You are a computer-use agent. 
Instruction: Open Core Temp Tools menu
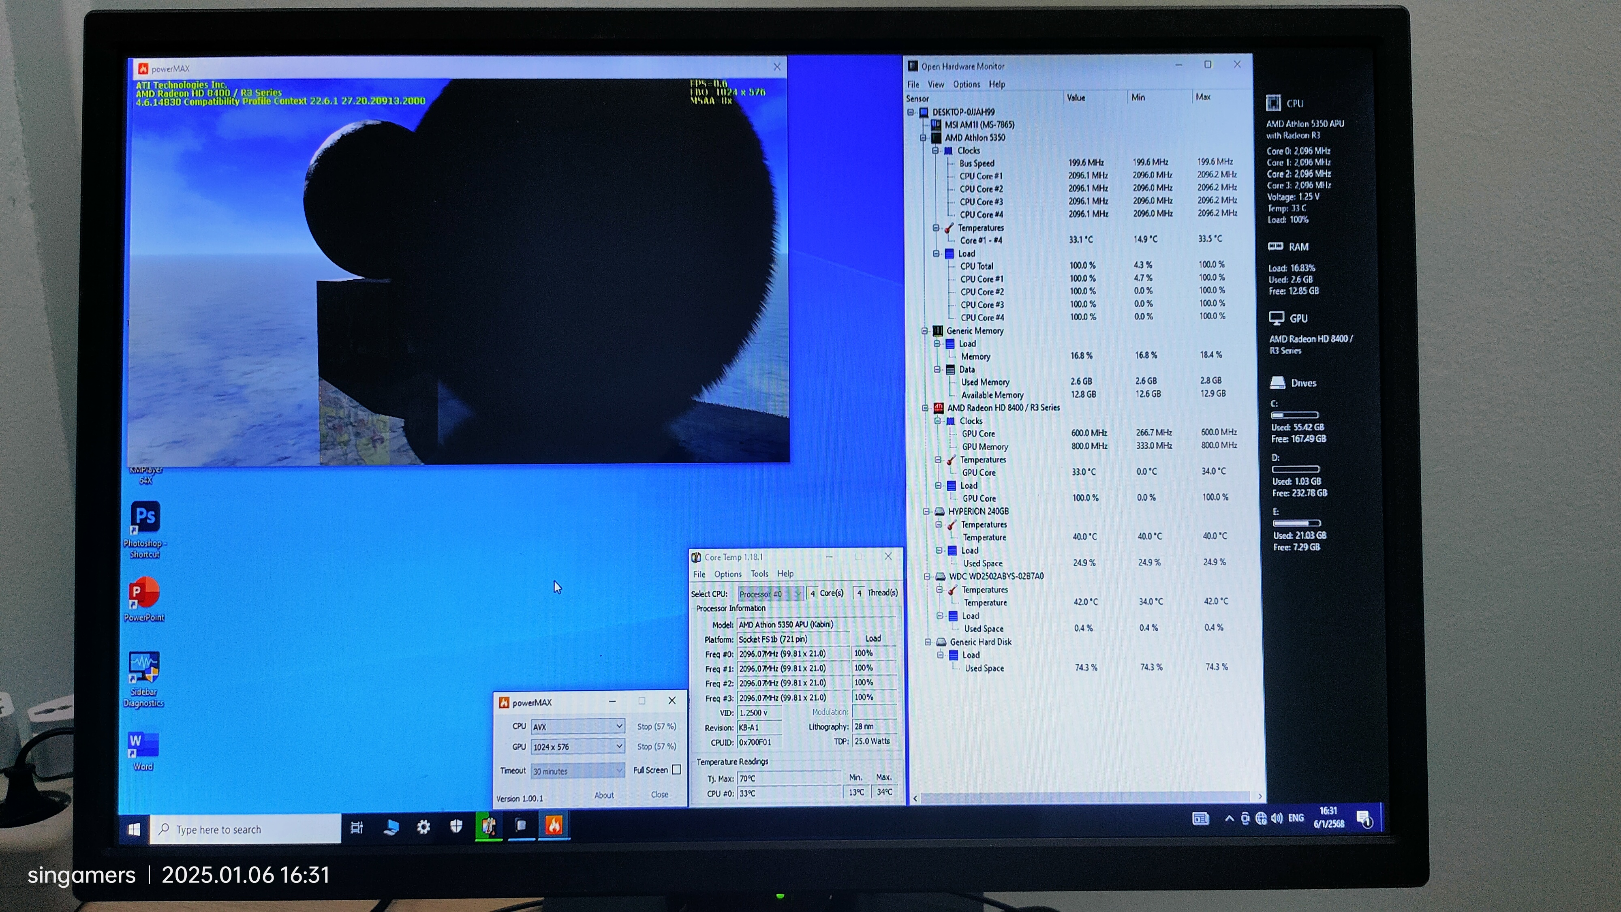point(759,574)
